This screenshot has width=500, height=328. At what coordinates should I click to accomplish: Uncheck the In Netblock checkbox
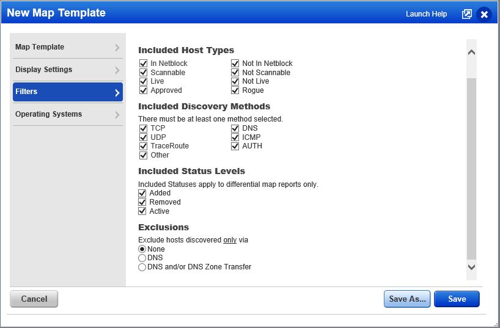[143, 64]
